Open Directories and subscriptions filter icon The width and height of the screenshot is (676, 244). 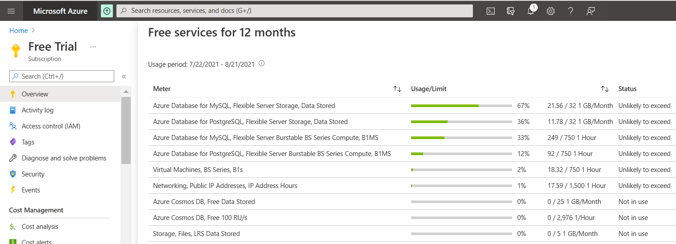(511, 11)
